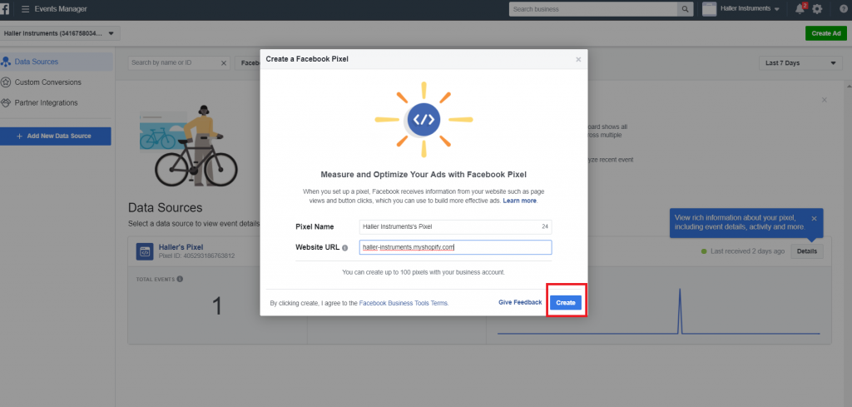Open Haller's Pixel data source link
This screenshot has height=407, width=852.
(181, 246)
